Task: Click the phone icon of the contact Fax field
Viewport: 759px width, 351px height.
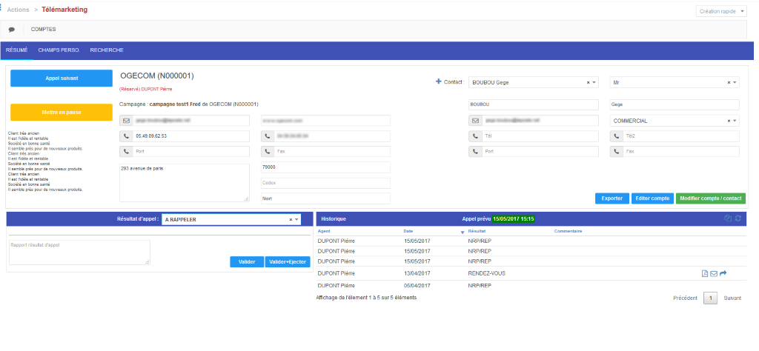Action: click(616, 152)
